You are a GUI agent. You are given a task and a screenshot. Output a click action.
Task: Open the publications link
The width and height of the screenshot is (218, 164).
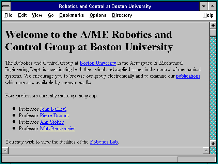tap(188, 76)
